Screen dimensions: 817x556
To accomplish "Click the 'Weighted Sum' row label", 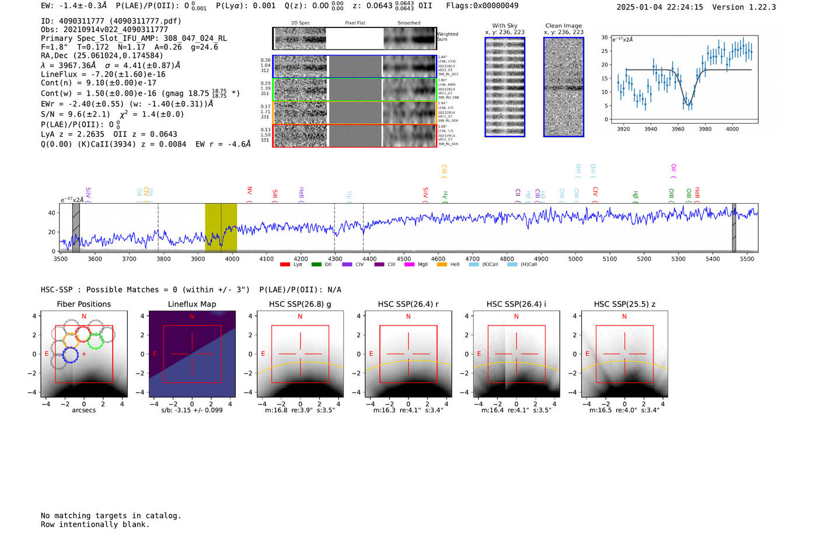I will (448, 37).
